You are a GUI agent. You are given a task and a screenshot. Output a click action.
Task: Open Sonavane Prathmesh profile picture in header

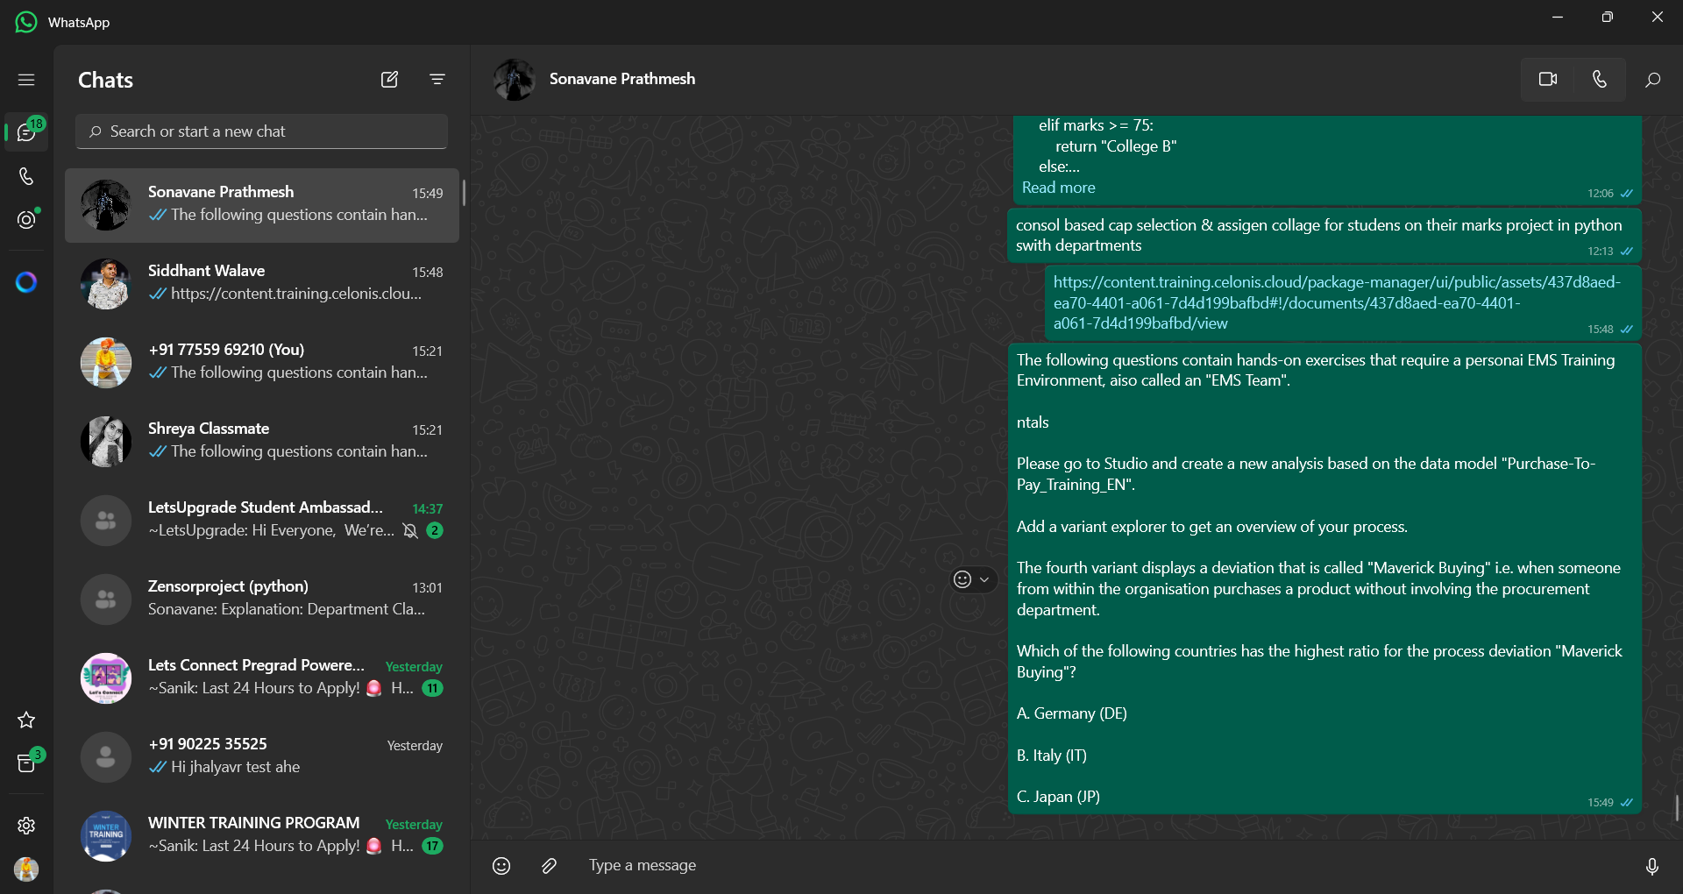point(515,80)
